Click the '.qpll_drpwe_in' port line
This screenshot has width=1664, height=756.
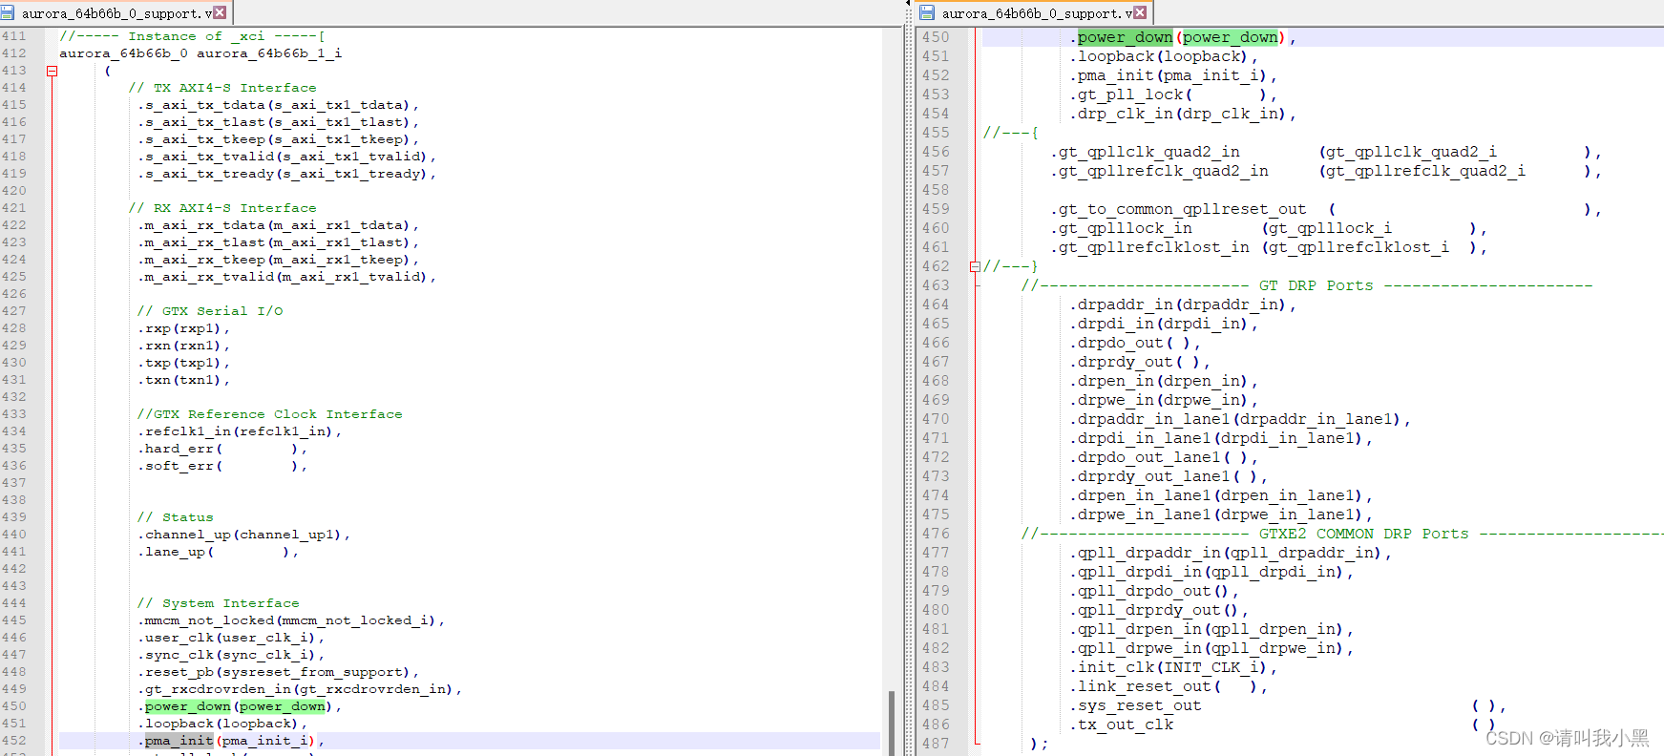point(1211,648)
